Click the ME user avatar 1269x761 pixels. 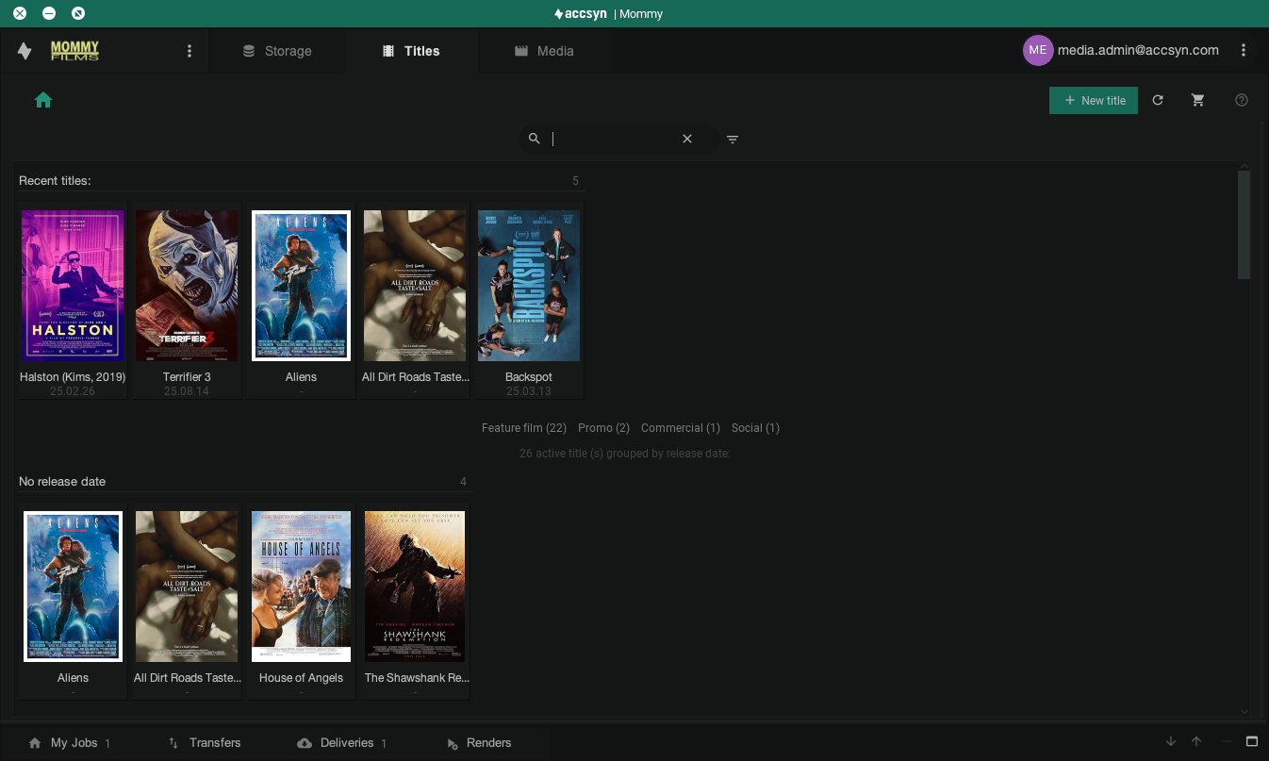point(1037,51)
